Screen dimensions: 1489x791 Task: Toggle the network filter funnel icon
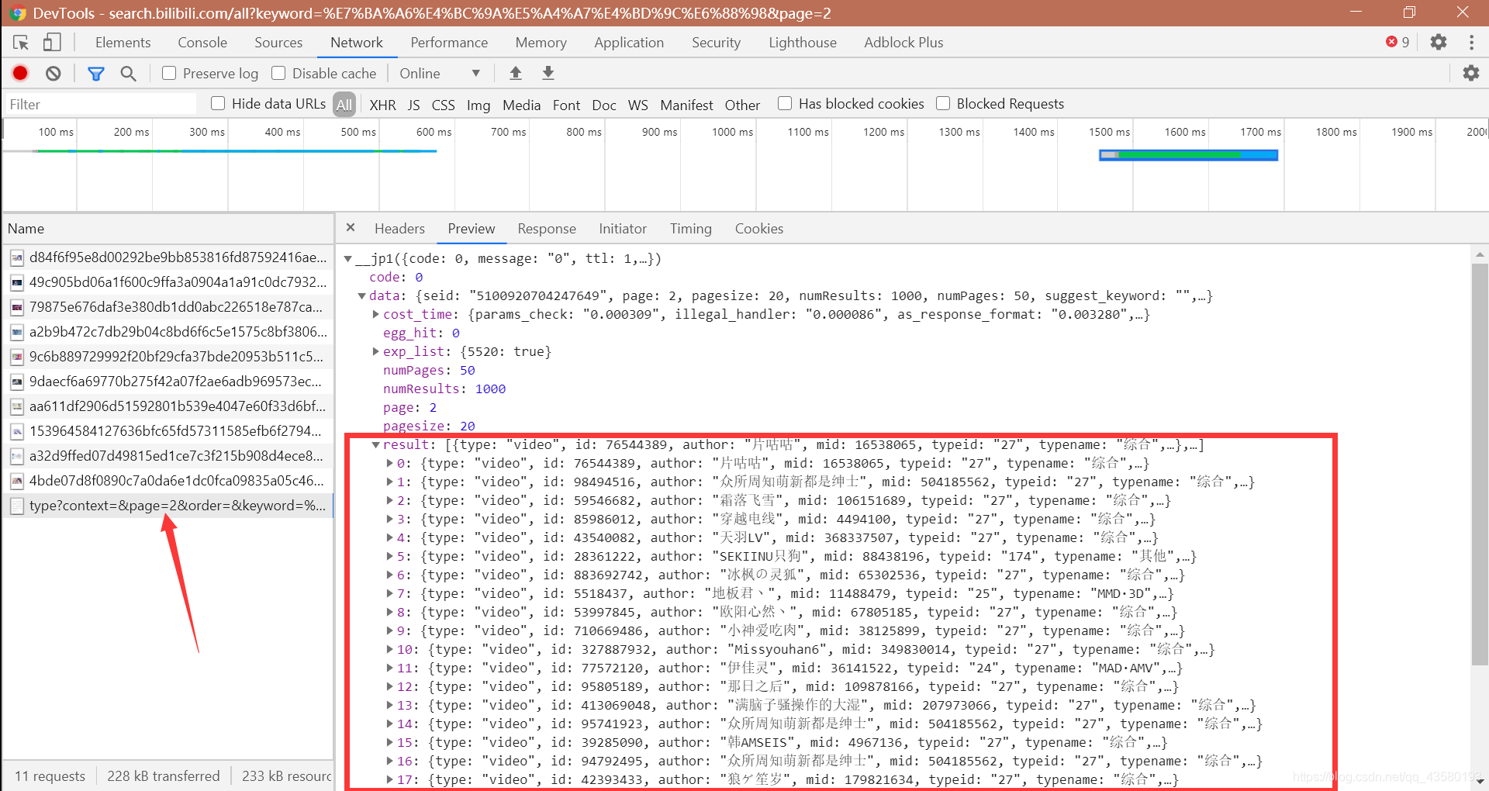coord(96,74)
